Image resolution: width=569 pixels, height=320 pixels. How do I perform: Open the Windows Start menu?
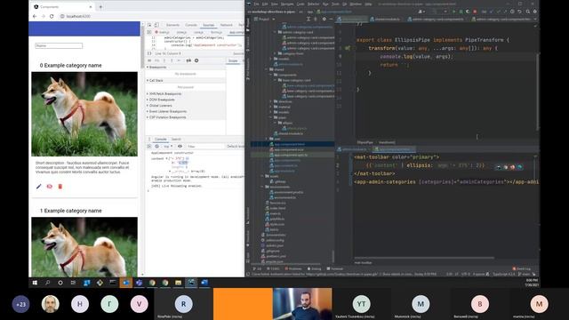coord(35,283)
